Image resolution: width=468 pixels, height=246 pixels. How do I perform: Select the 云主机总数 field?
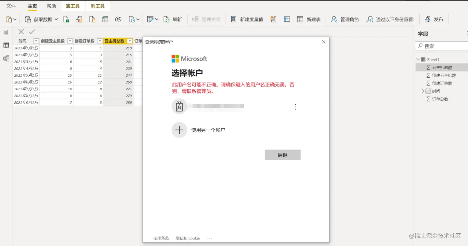pyautogui.click(x=442, y=67)
